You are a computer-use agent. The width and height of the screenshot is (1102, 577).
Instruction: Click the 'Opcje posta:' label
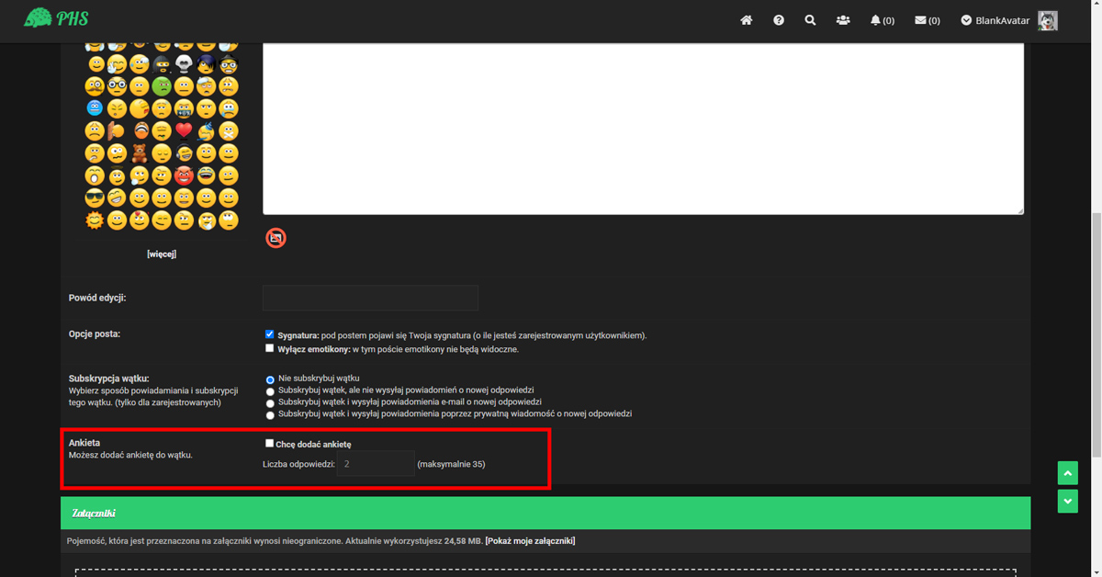95,334
